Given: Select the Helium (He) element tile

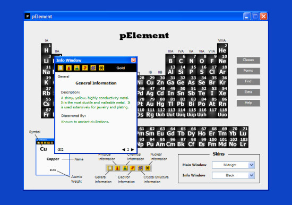Looking at the screenshot, I should tap(222, 49).
